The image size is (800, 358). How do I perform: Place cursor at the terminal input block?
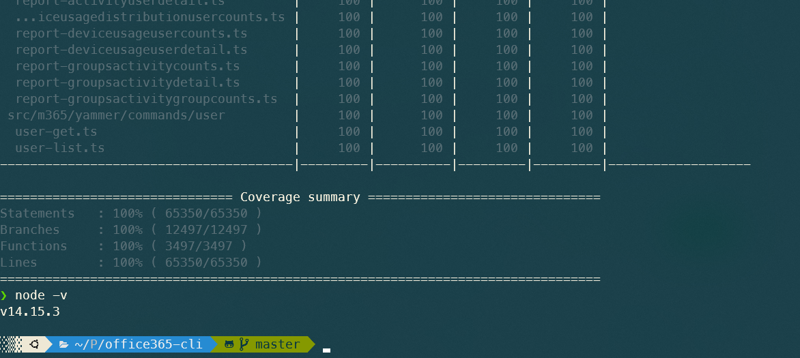pos(326,350)
